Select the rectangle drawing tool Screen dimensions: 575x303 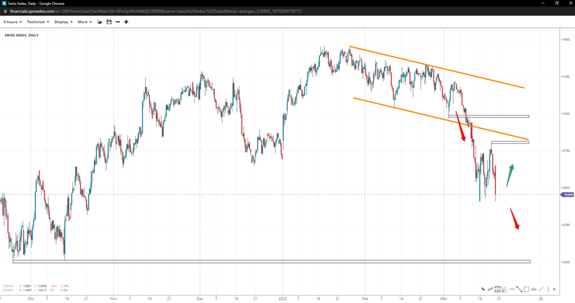click(x=527, y=289)
